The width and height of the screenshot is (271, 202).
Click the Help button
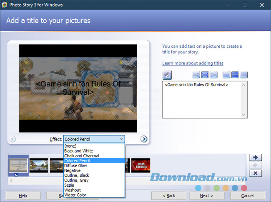click(x=23, y=196)
